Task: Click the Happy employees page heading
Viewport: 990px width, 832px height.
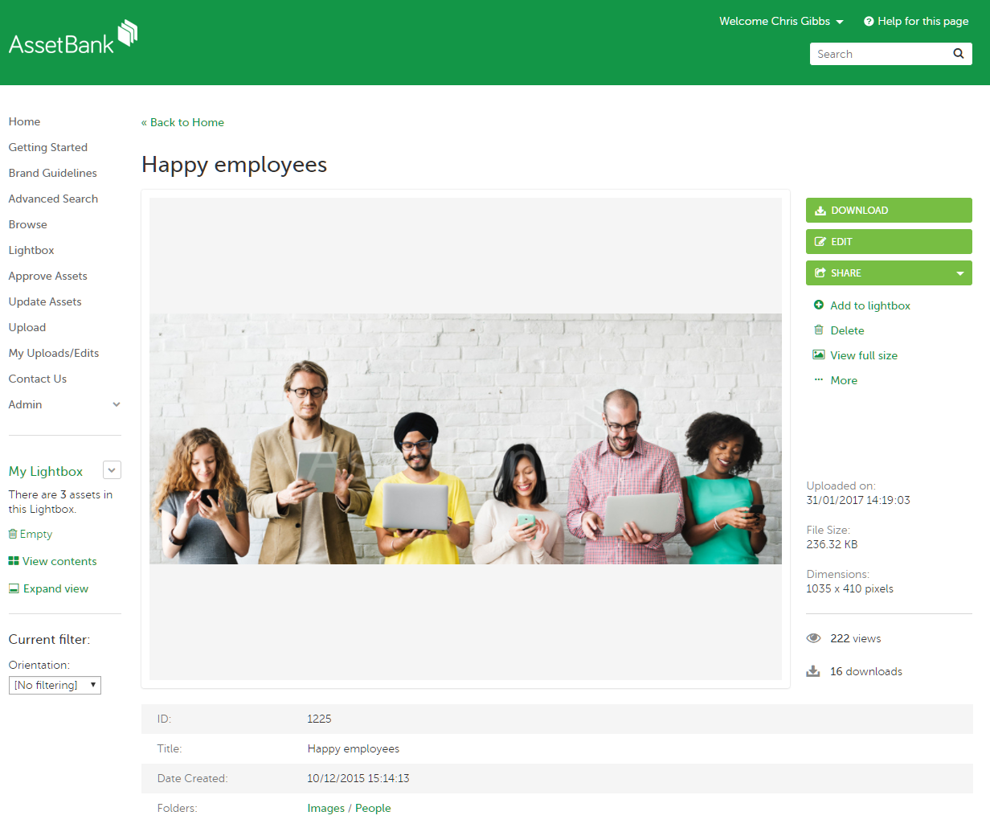Action: [x=234, y=165]
